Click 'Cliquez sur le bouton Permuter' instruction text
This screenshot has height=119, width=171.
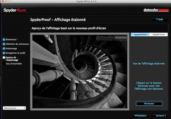pos(149,86)
